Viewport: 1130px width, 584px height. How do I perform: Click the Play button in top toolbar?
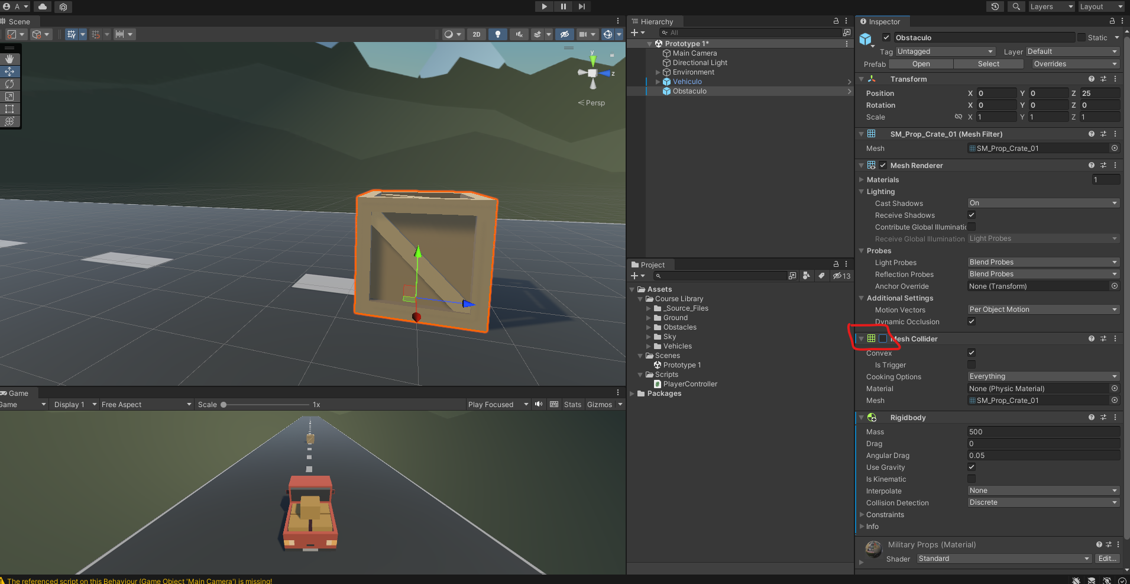543,7
